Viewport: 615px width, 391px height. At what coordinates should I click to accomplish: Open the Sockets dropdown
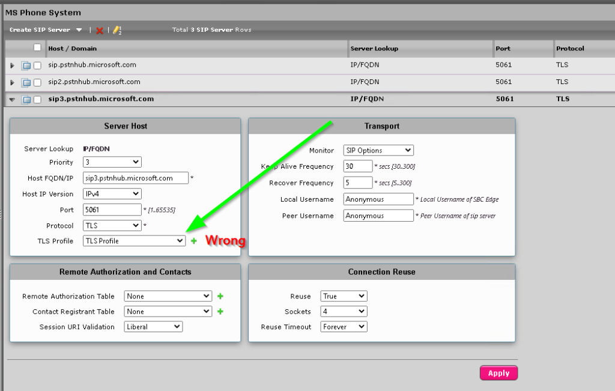click(x=344, y=311)
